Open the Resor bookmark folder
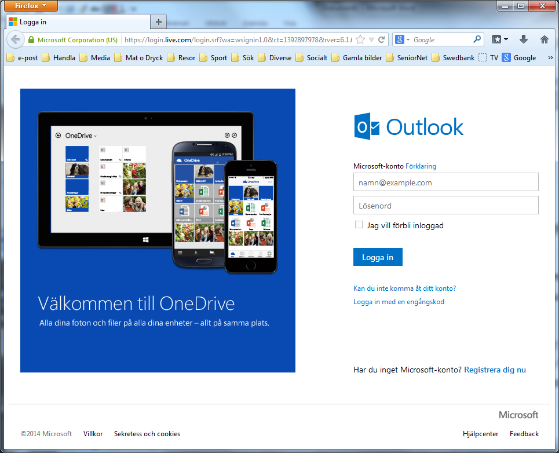Image resolution: width=559 pixels, height=453 pixels. [181, 58]
